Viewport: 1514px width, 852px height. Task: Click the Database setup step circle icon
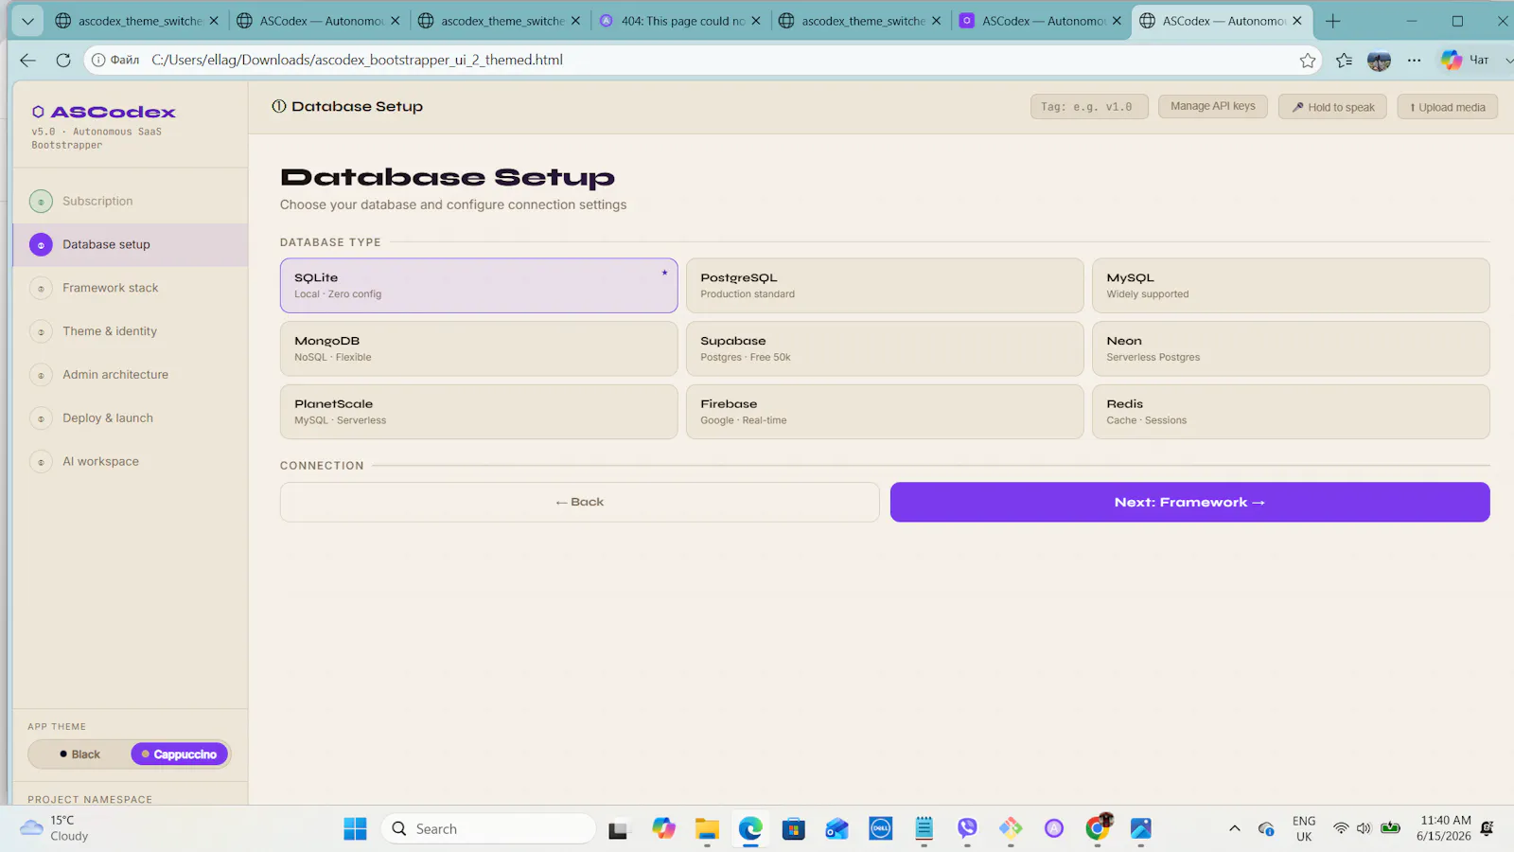pyautogui.click(x=41, y=245)
